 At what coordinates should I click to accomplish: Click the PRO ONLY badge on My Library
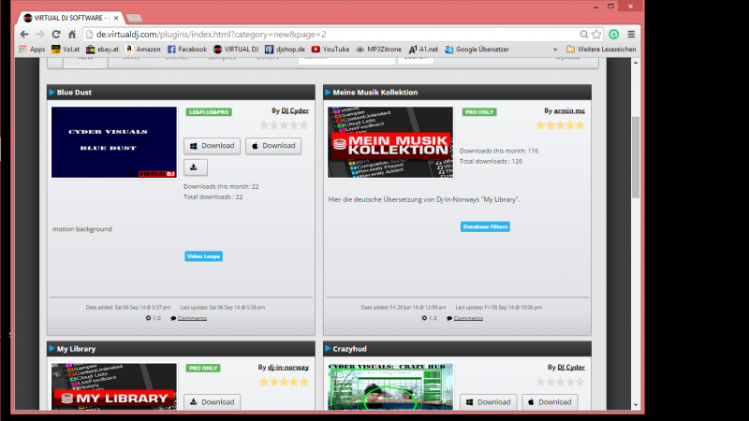tap(203, 368)
